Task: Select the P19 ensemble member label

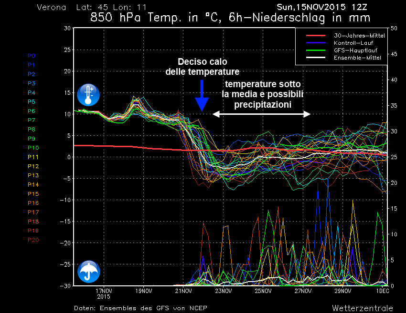Action: [x=33, y=231]
